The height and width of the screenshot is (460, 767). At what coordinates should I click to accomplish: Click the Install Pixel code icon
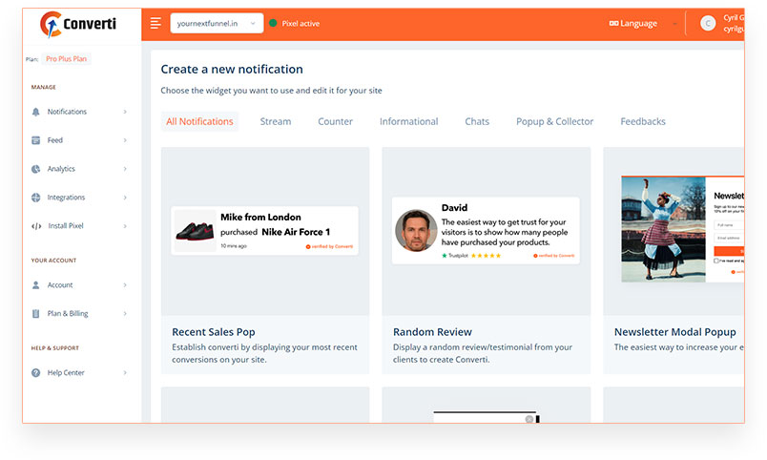pos(36,226)
